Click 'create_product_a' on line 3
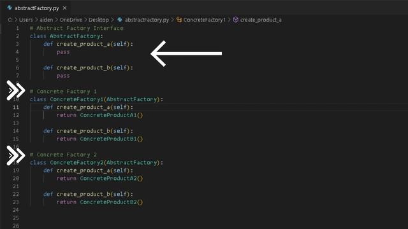408x229 pixels. tap(84, 44)
